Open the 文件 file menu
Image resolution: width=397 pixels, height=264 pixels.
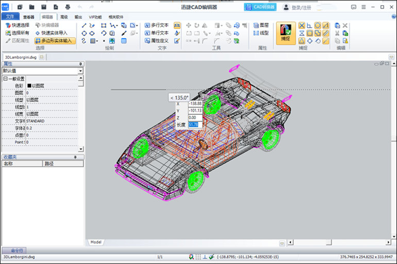10,16
